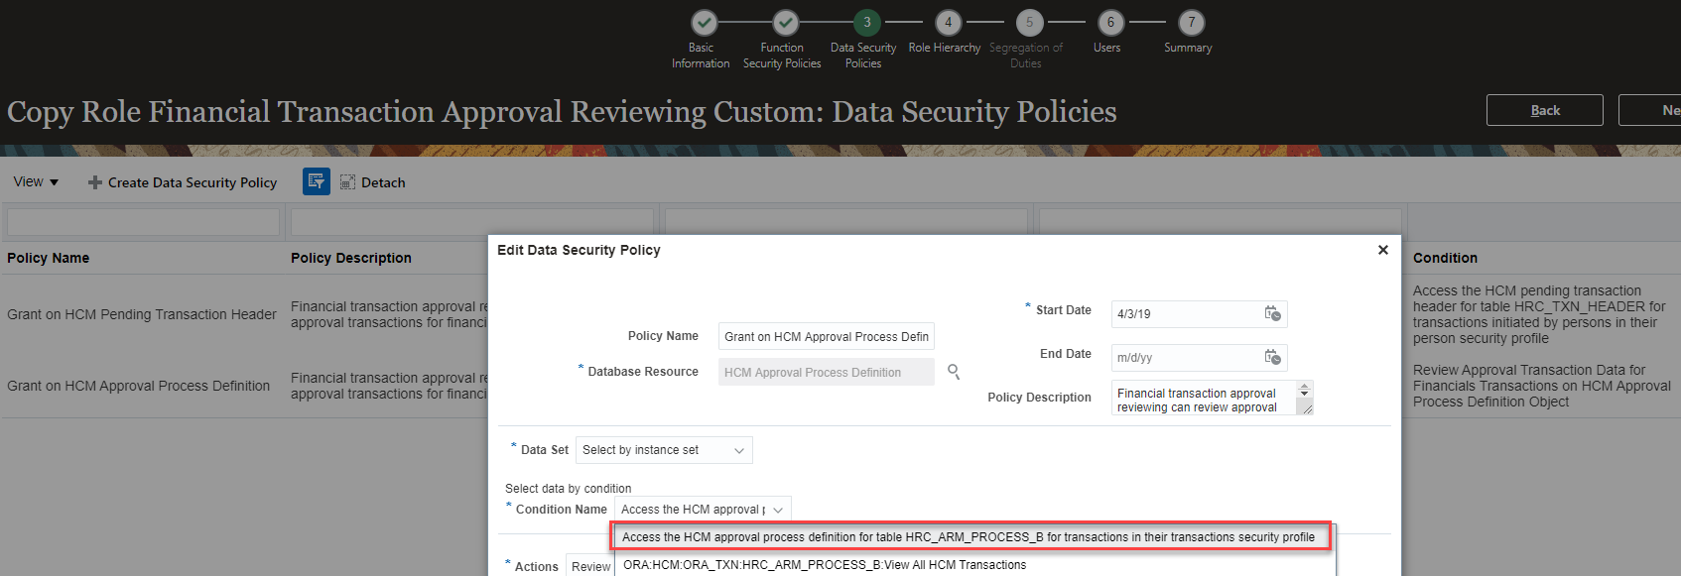Collapse the Condition Name dropdown
Viewport: 1681px width, 576px height.
click(x=778, y=510)
